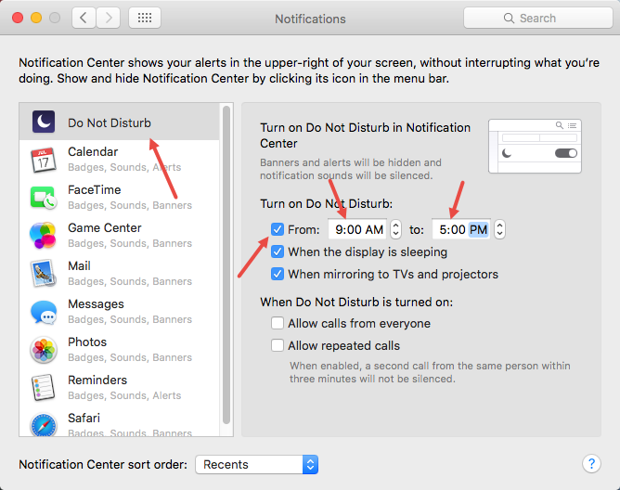Viewport: 620px width, 490px height.
Task: Open the Notification Center sort order dropdown
Action: click(x=256, y=464)
